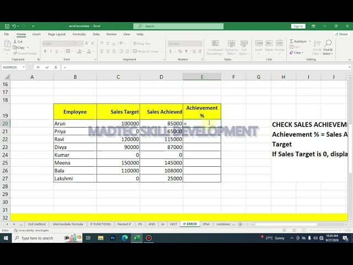Click the Accounting dollar format icon
Screen dimensions: 353x265
(170, 51)
